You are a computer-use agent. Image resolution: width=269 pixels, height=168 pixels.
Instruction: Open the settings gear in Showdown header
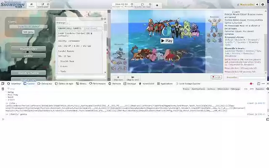tap(263, 5)
